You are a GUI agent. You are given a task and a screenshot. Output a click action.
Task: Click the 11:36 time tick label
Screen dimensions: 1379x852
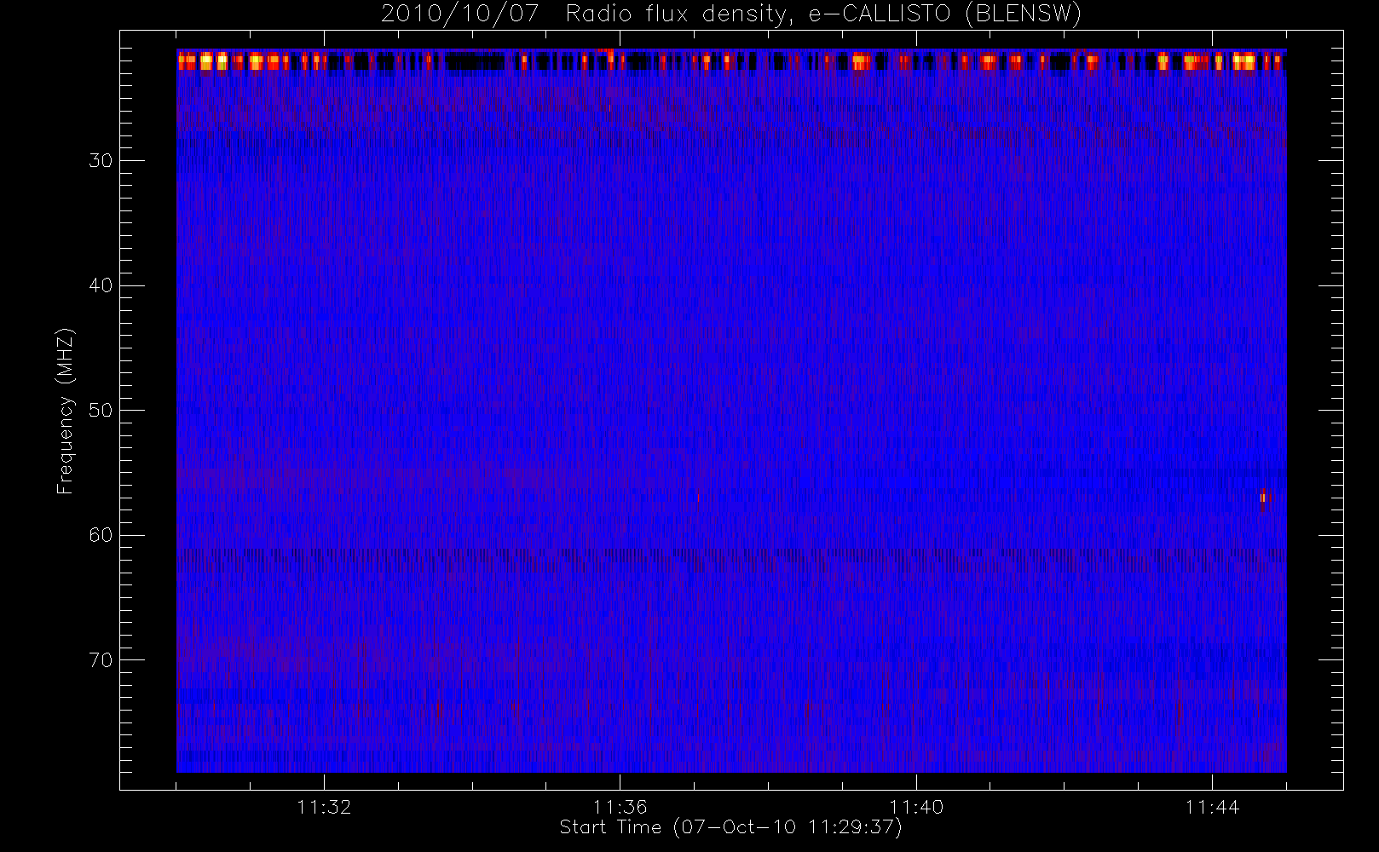click(620, 807)
